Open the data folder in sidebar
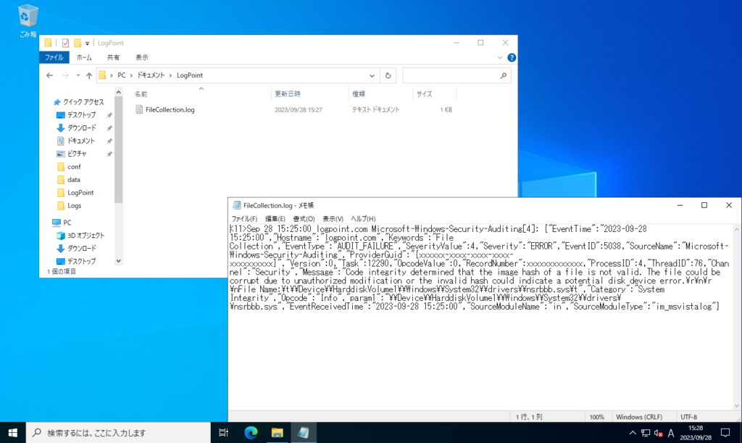The height and width of the screenshot is (443, 742). (69, 179)
